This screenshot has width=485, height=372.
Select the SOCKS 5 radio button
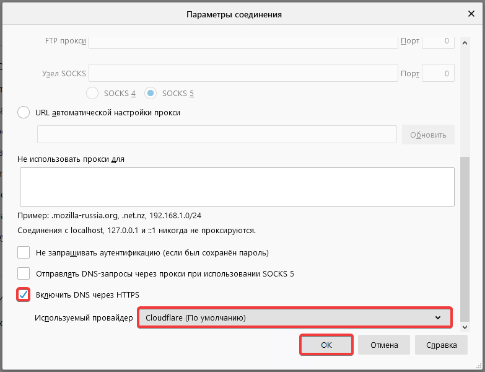[x=151, y=94]
